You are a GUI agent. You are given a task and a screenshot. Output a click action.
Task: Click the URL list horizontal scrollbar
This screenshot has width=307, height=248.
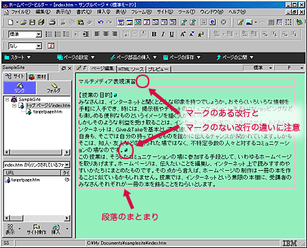[37, 218]
